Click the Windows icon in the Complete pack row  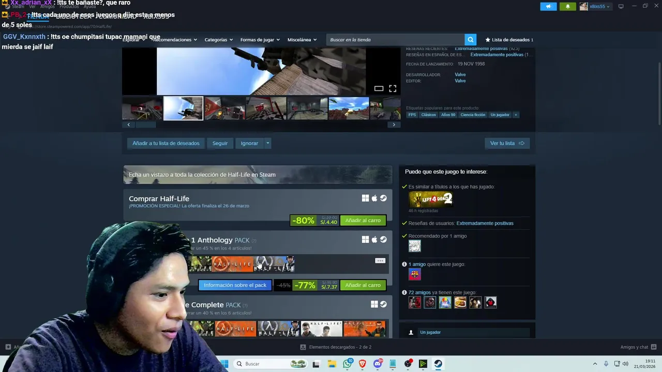point(374,304)
